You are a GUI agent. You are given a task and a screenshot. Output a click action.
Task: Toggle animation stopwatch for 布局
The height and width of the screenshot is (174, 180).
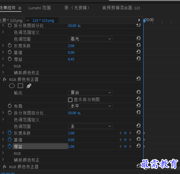click(10, 106)
